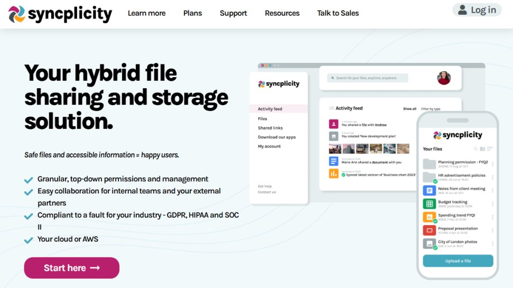Viewport: 513px width, 288px height.
Task: Open the Learn more menu
Action: [x=146, y=13]
